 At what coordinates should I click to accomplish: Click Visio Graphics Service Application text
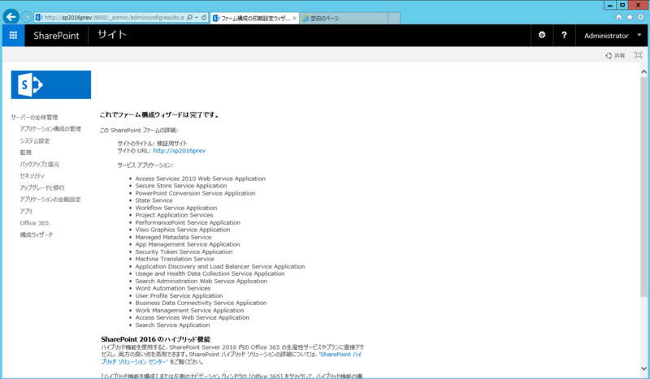pyautogui.click(x=182, y=230)
